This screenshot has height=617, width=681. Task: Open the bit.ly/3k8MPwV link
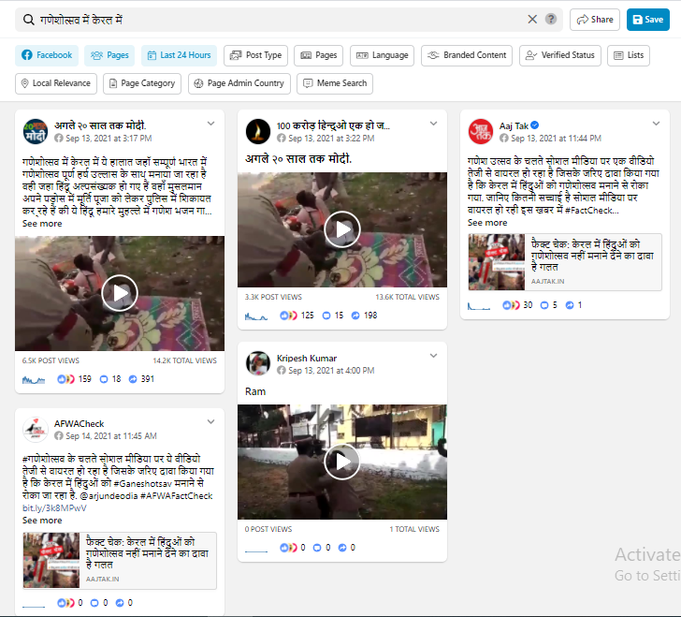click(54, 508)
